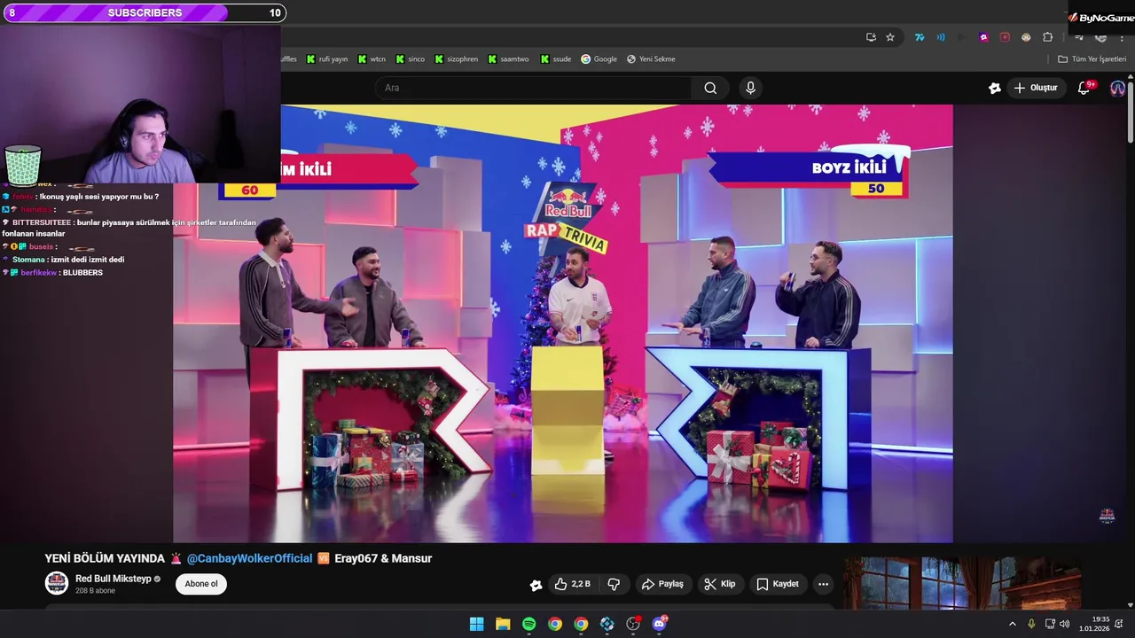Image resolution: width=1135 pixels, height=638 pixels.
Task: Open the Yeni Sekme bookmark
Action: tap(651, 59)
